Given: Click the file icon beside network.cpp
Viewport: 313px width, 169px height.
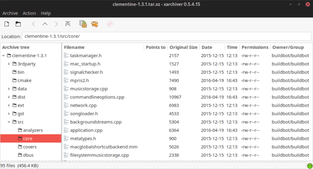Looking at the screenshot, I should click(x=66, y=105).
